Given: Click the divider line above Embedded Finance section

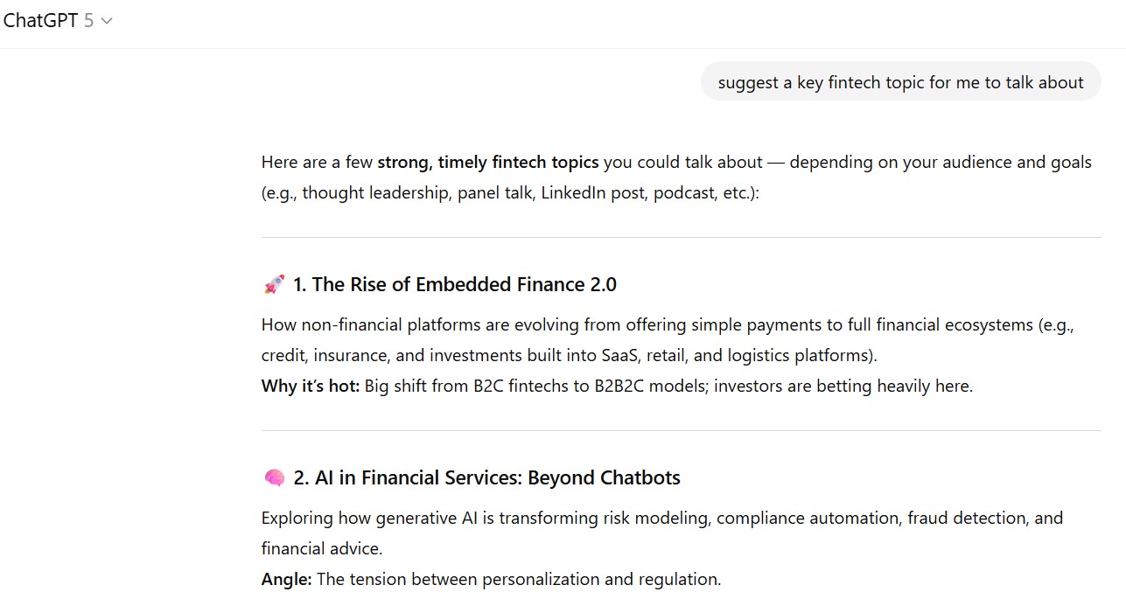Looking at the screenshot, I should coord(681,237).
